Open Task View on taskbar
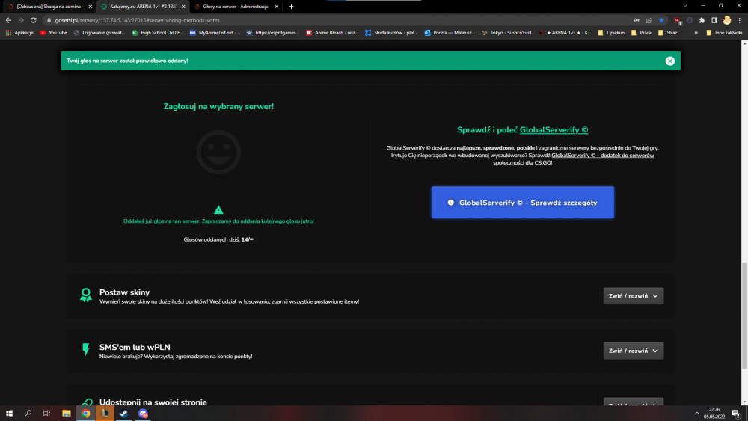Screen dimensions: 748x421 [46, 414]
